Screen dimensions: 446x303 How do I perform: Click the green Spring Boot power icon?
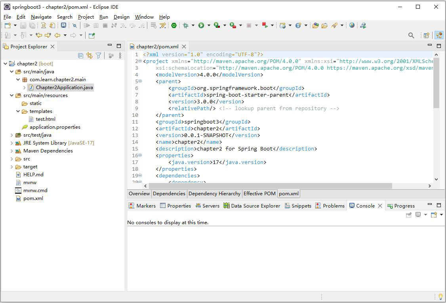coord(174,25)
